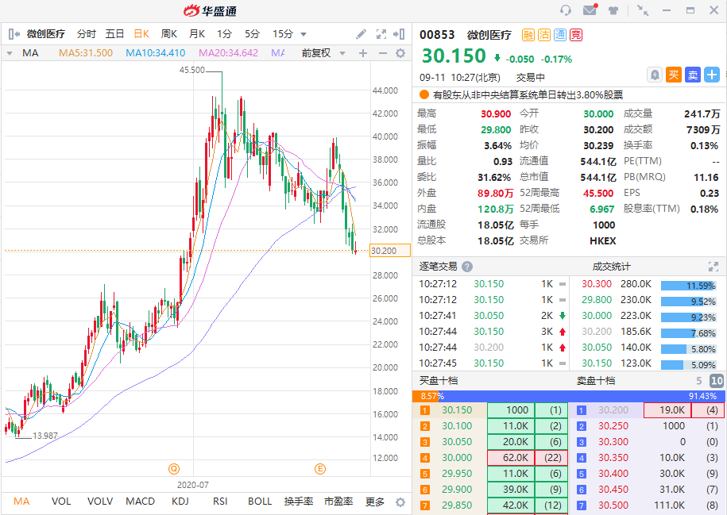The height and width of the screenshot is (515, 727).
Task: Select the 1分 chart tab
Action: [224, 34]
